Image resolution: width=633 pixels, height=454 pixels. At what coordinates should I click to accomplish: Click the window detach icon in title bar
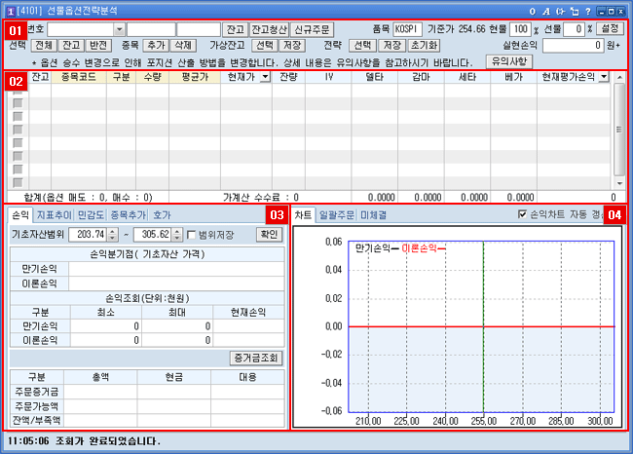point(574,10)
